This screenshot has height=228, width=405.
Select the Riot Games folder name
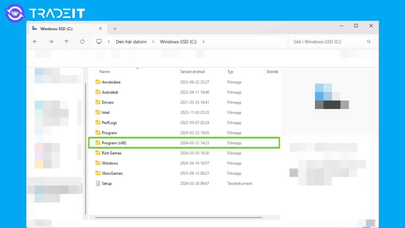point(112,153)
